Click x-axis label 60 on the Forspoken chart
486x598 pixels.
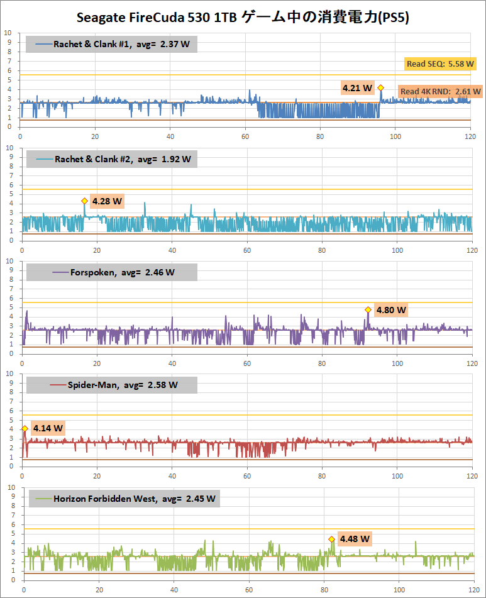click(247, 364)
